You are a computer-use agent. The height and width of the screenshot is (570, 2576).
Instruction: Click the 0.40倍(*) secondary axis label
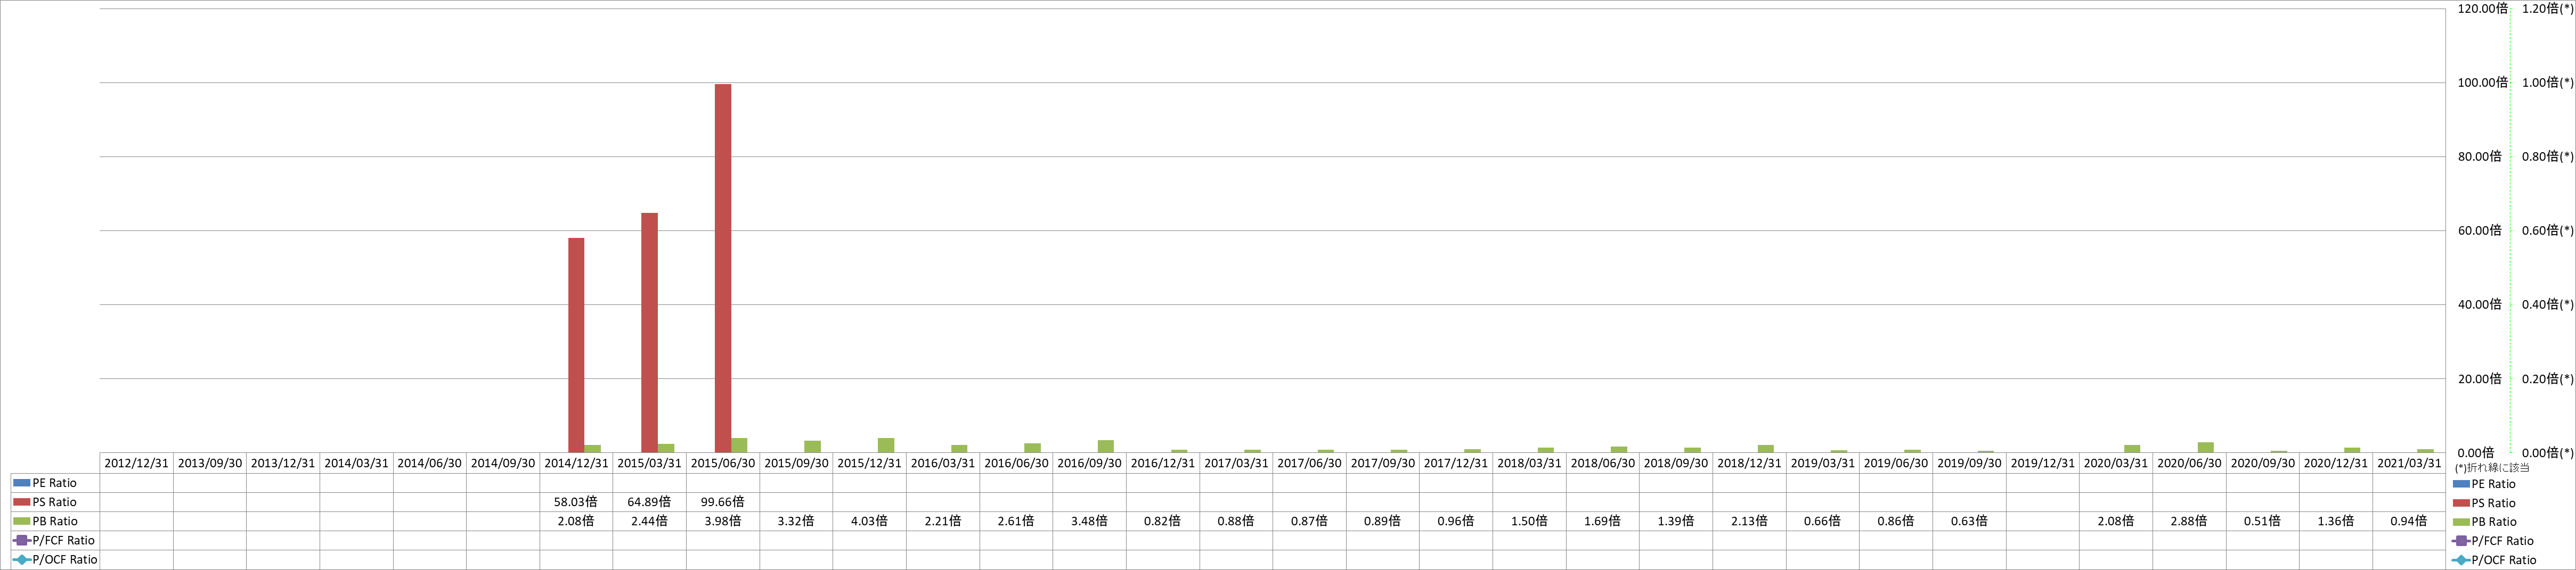pyautogui.click(x=2548, y=304)
